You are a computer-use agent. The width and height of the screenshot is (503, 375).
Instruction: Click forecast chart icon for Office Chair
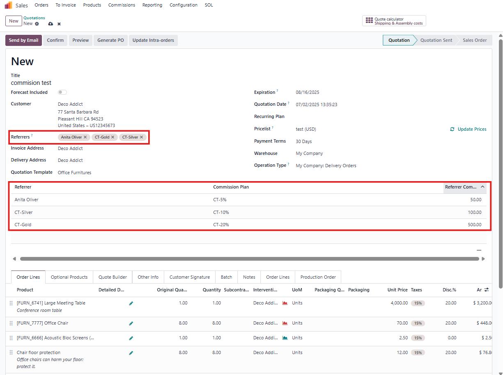coord(285,323)
